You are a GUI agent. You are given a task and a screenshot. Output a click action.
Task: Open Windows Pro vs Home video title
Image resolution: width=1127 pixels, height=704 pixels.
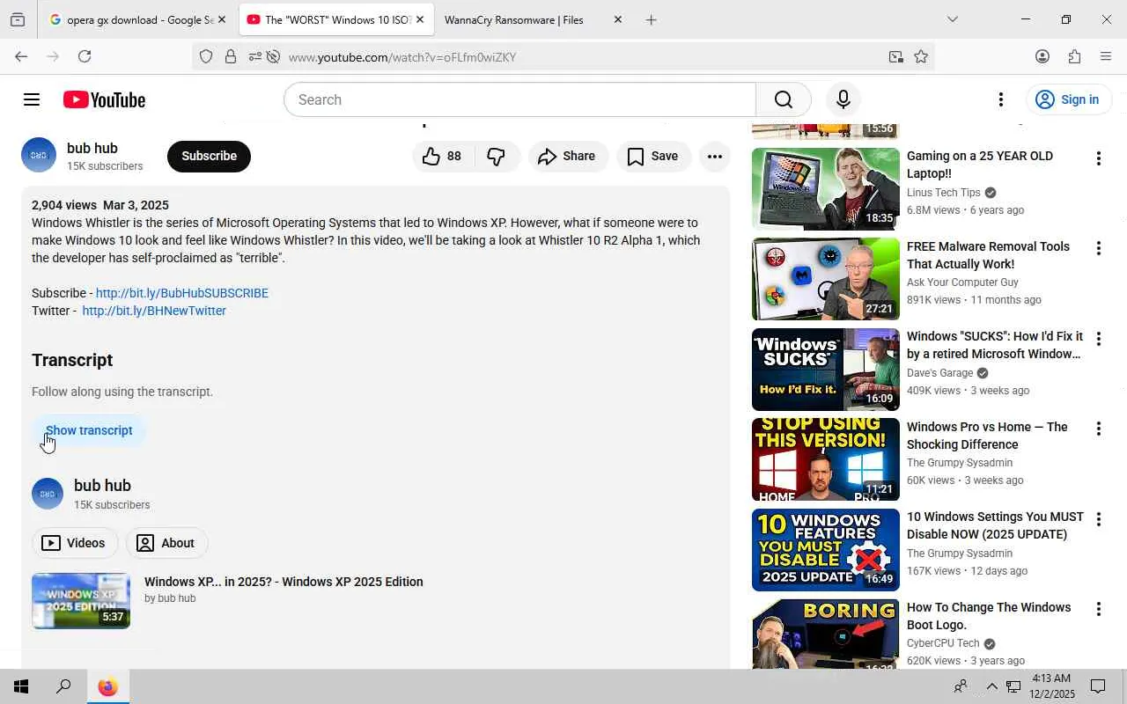[987, 436]
